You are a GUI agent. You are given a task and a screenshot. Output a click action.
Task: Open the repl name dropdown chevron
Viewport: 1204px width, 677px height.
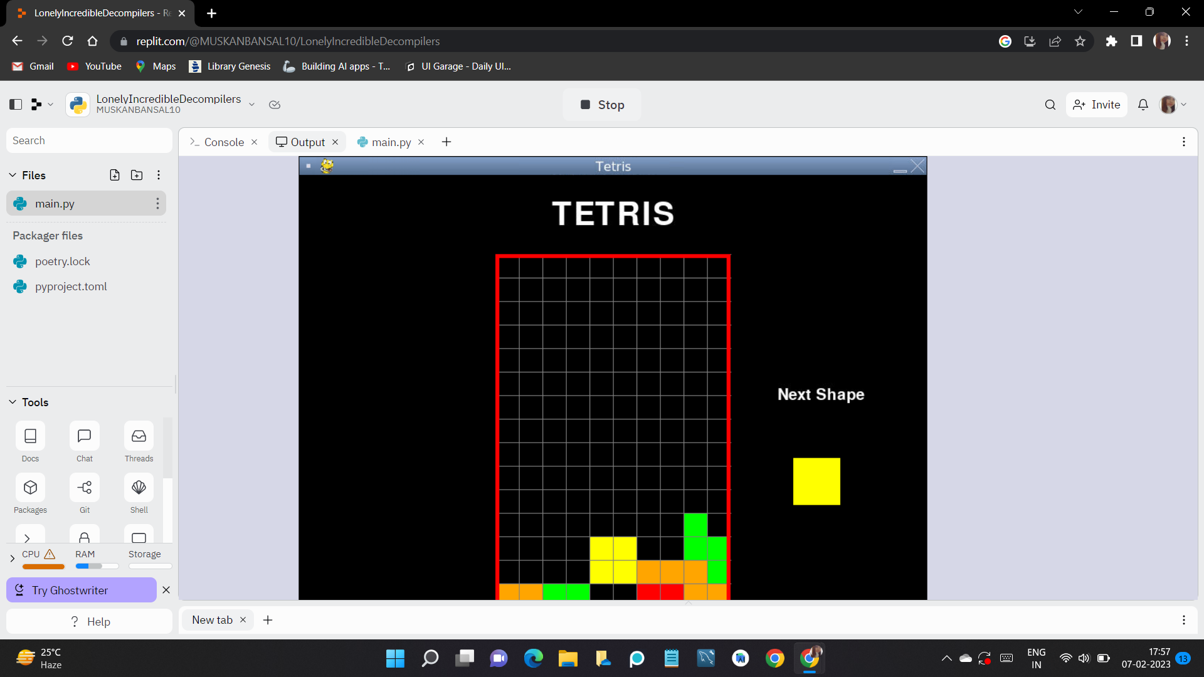252,104
